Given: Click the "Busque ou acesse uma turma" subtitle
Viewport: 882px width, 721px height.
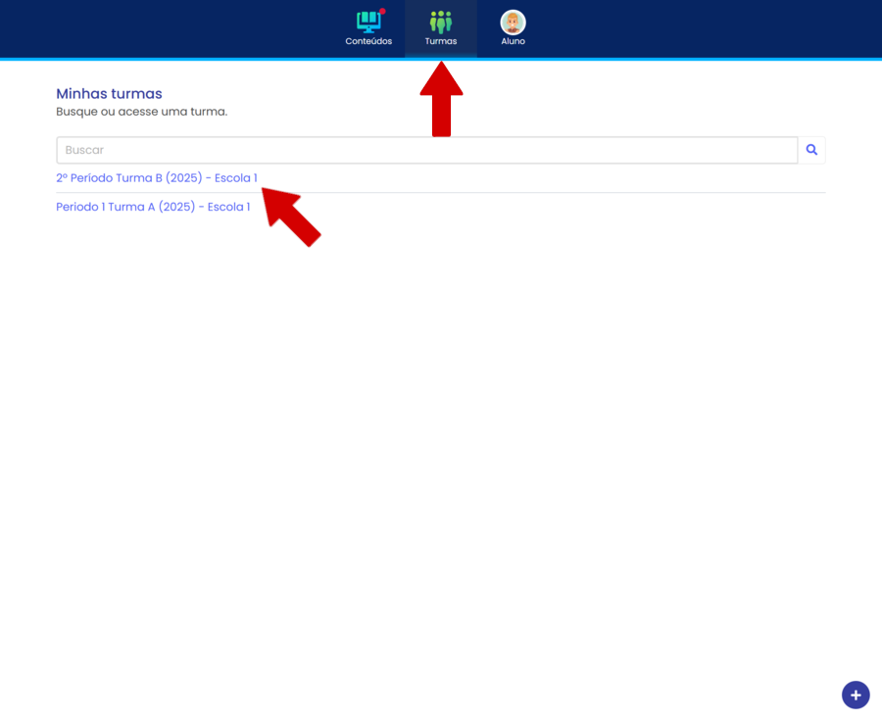Looking at the screenshot, I should pyautogui.click(x=141, y=112).
